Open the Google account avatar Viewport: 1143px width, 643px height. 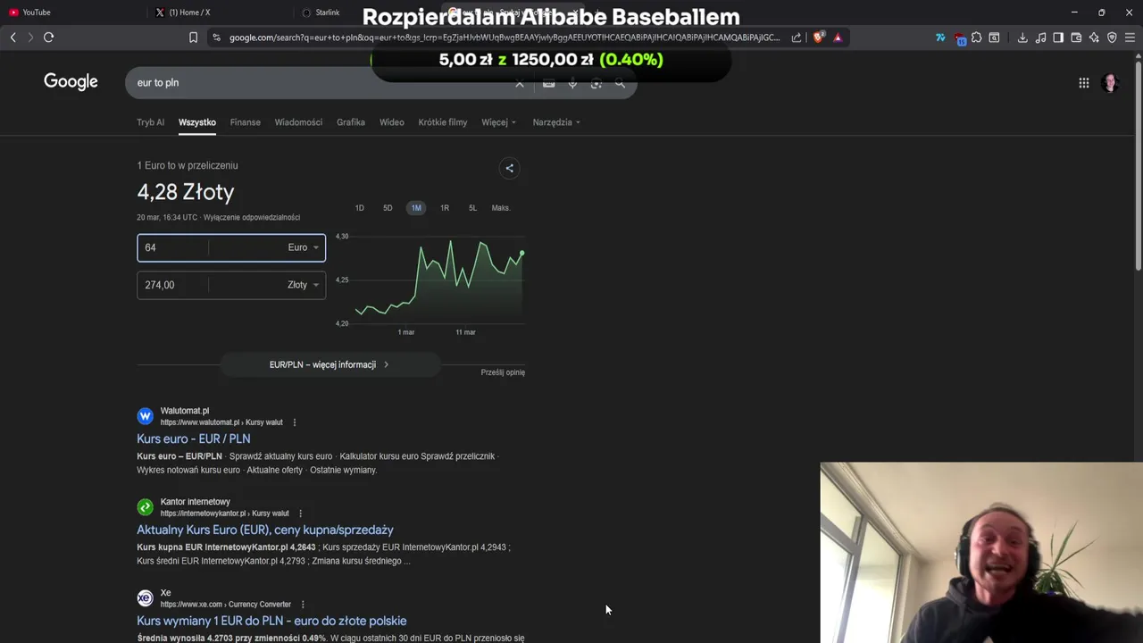[x=1110, y=83]
